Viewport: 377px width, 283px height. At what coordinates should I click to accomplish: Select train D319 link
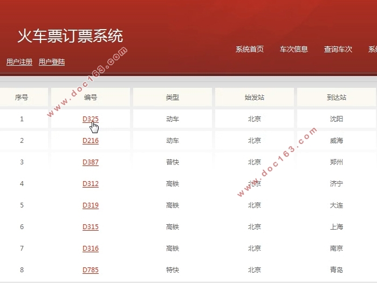click(x=91, y=205)
